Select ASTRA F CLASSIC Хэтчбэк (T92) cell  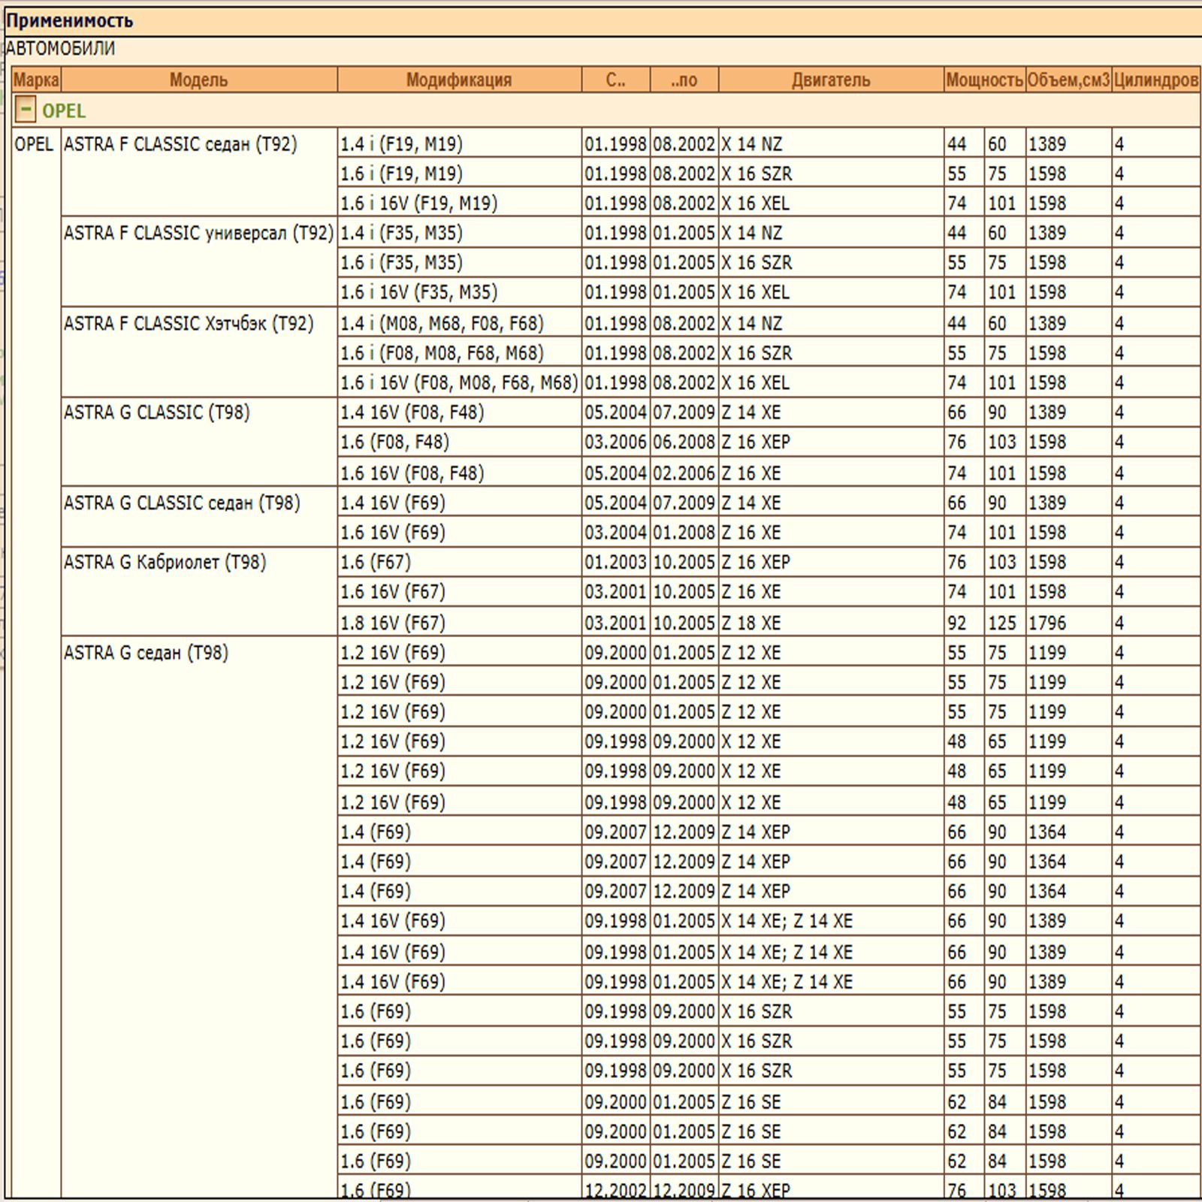coord(199,352)
